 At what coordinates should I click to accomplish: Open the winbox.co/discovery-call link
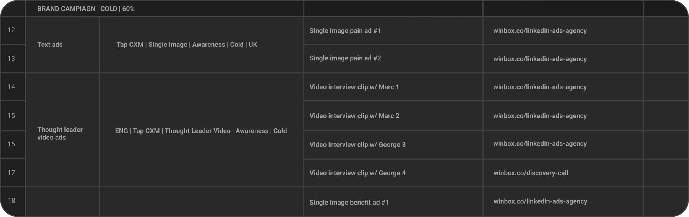531,173
